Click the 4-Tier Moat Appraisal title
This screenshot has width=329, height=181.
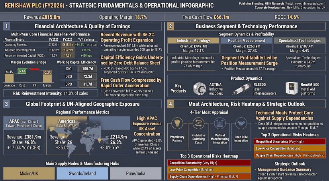208,112
